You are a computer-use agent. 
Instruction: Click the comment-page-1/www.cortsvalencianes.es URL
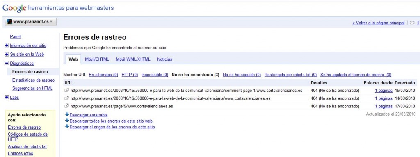(187, 91)
